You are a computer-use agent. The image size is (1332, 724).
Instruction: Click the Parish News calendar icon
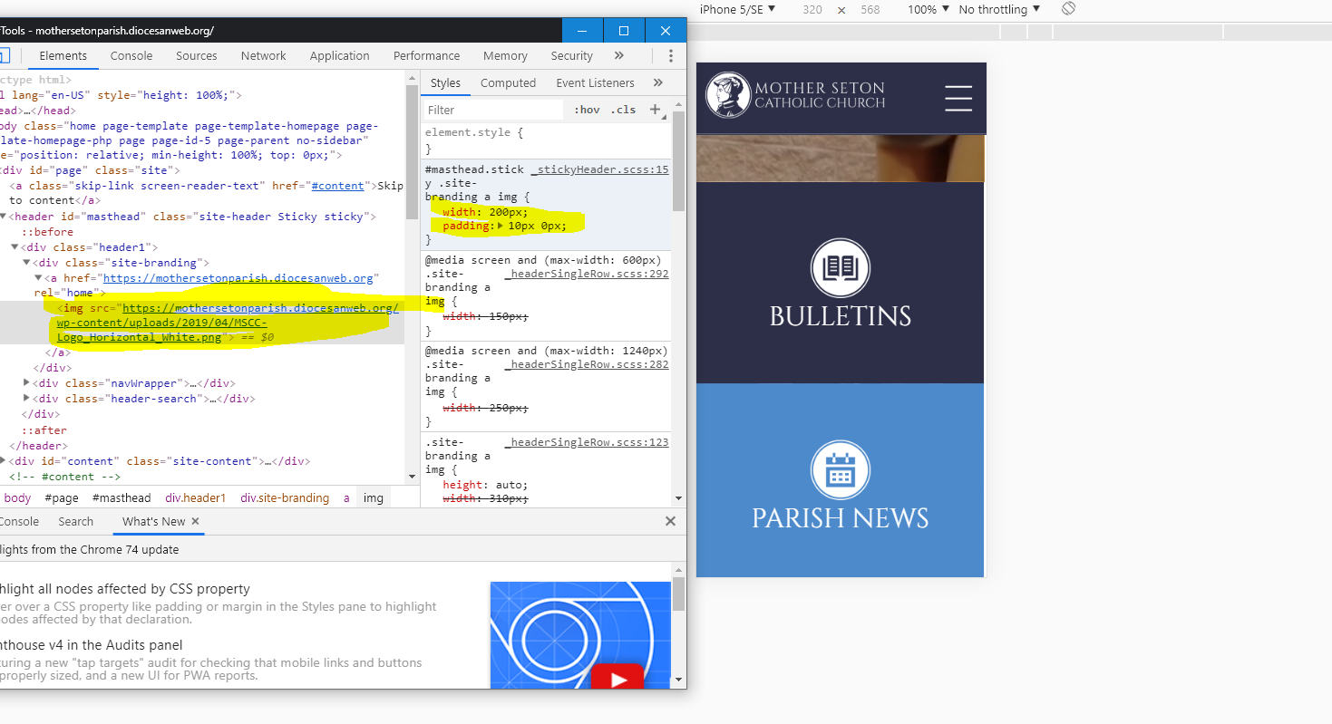840,470
